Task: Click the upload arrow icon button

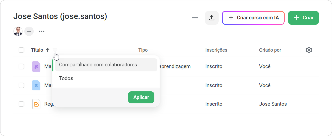Action: [211, 18]
